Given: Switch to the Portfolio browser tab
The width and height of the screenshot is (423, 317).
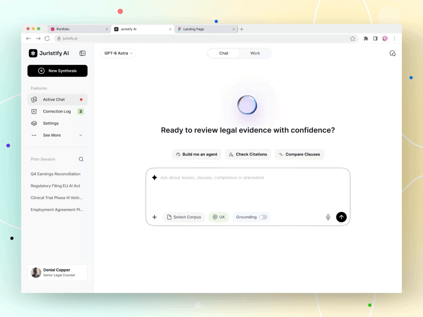Looking at the screenshot, I should coord(79,29).
